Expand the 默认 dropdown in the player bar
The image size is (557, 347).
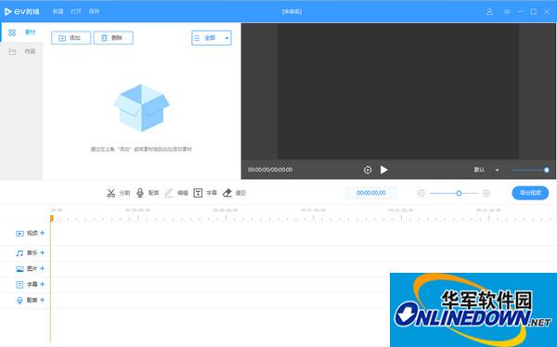pos(486,170)
